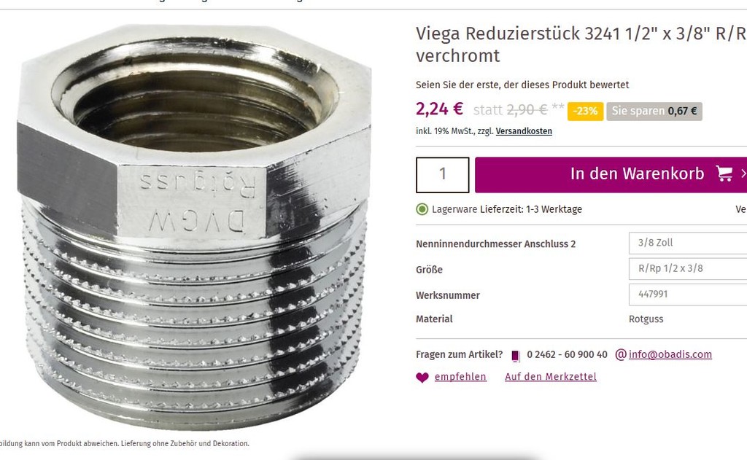Click the Viega Reduzierstück product title
747x460 pixels.
(581, 44)
